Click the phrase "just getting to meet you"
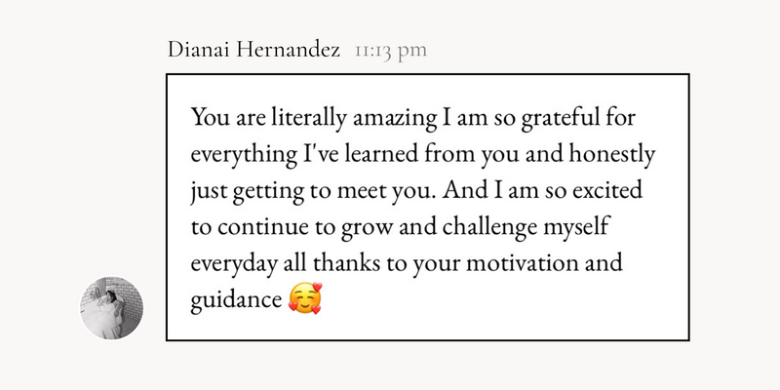 (x=313, y=191)
